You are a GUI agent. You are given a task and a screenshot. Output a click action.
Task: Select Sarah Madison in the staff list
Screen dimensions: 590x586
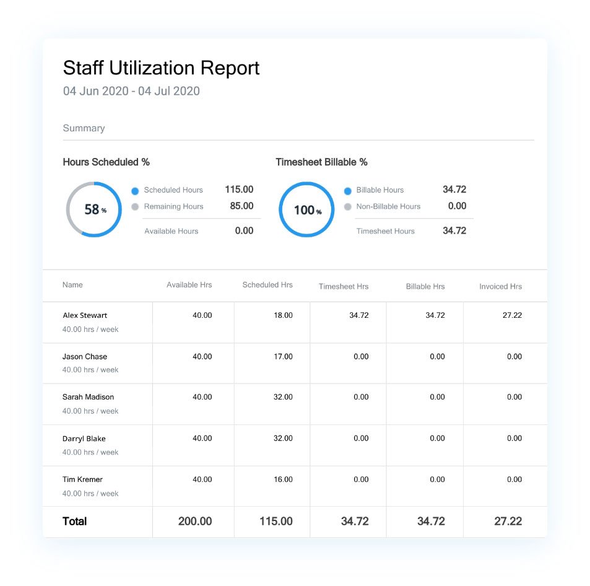tap(88, 397)
